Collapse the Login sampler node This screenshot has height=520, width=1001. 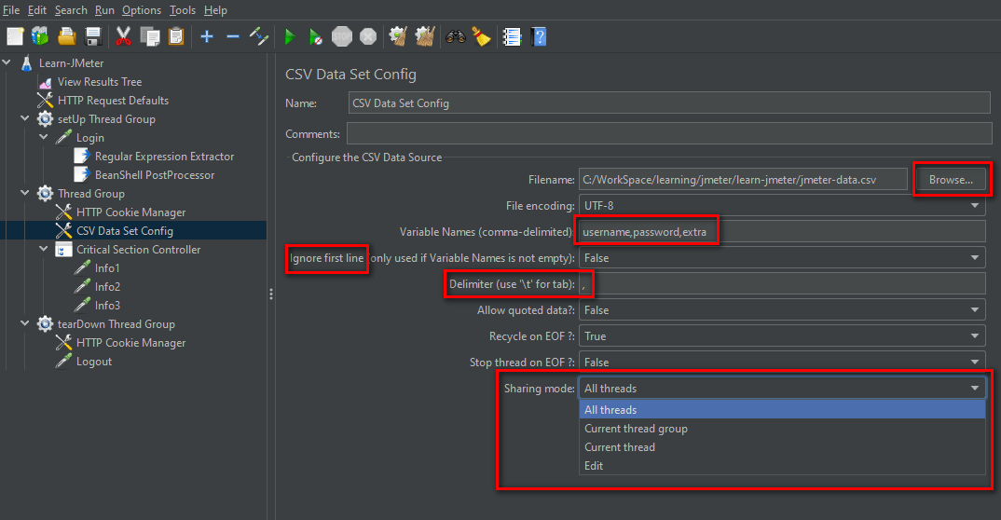pos(44,137)
